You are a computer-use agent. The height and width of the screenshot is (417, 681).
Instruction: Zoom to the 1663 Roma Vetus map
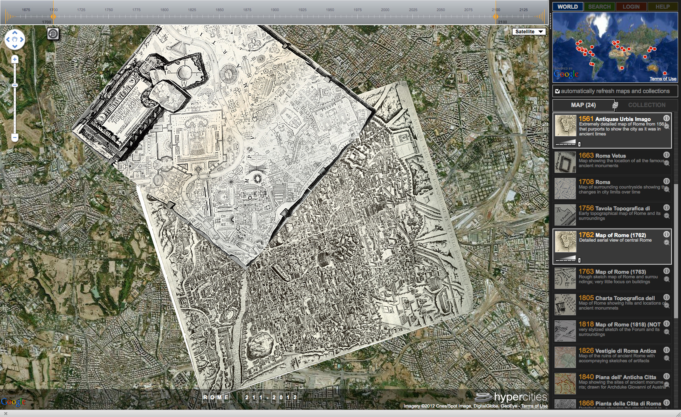667,163
